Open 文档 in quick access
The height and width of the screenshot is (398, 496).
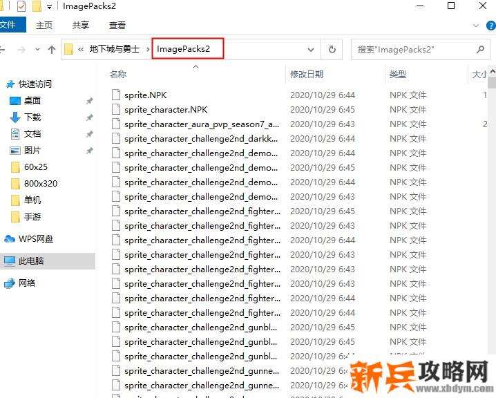pos(32,134)
